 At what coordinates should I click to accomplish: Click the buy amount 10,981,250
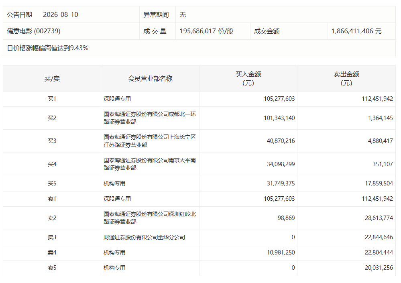(x=281, y=252)
